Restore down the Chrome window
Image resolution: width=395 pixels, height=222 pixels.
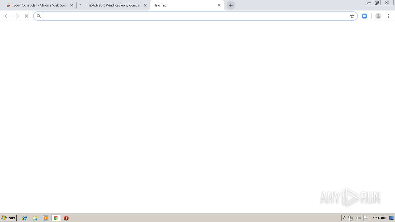click(377, 3)
